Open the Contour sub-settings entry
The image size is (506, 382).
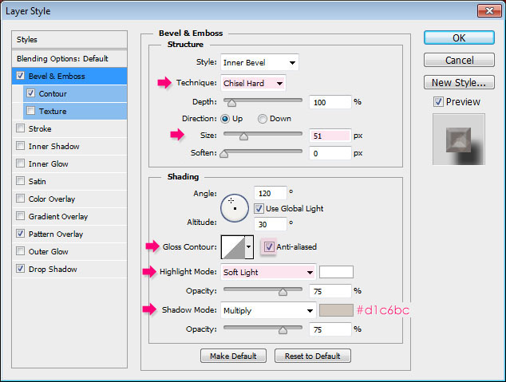75,94
